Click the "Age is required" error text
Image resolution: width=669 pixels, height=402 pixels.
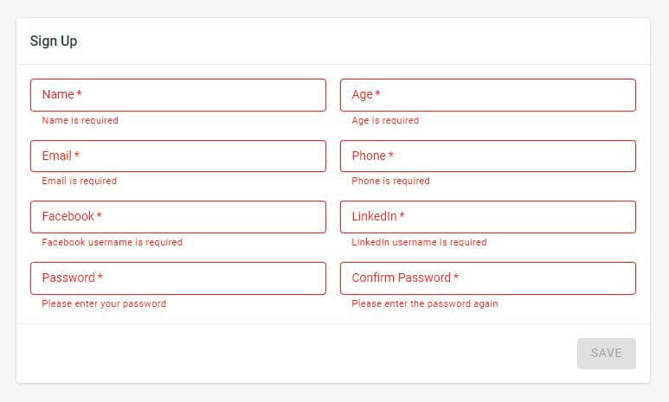385,121
